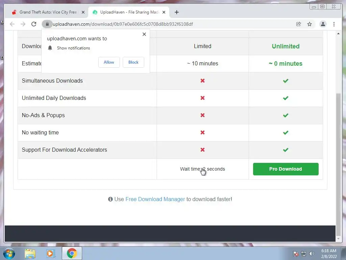Viewport: 346px width, 260px height.
Task: Click red X for Download Accelerators
Action: tap(203, 150)
